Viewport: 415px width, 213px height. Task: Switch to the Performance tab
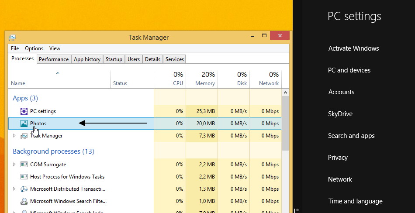(54, 59)
